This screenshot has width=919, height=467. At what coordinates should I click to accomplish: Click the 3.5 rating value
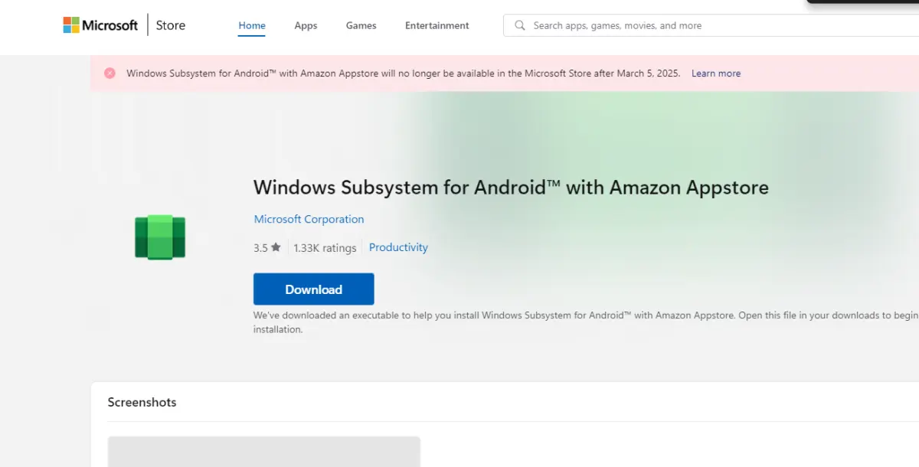(x=260, y=248)
